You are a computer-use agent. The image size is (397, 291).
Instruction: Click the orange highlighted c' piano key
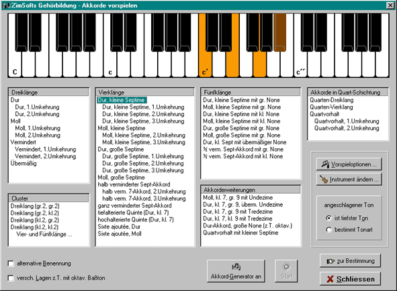205,64
